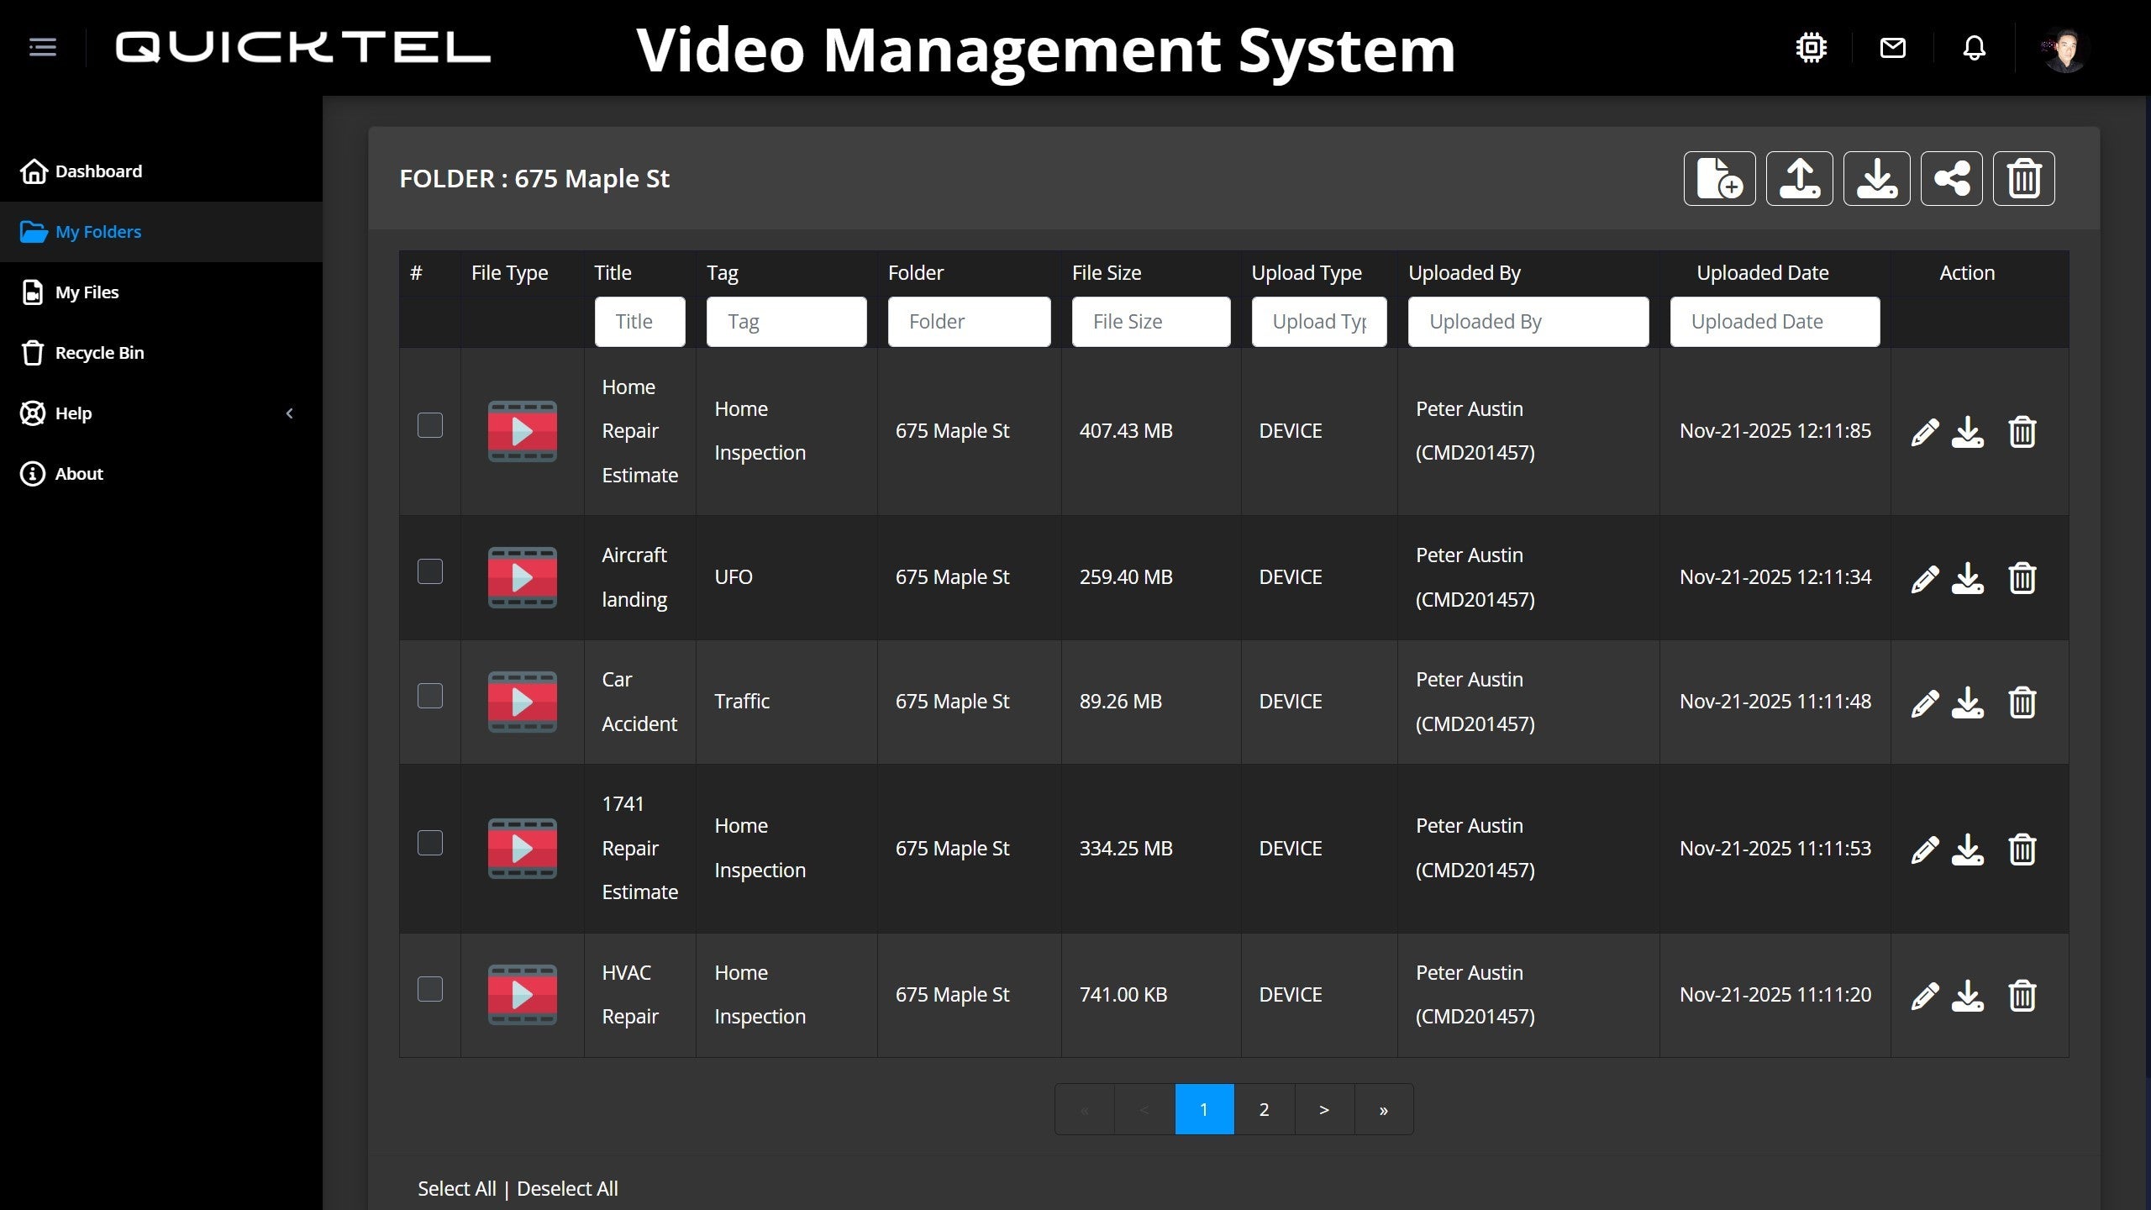
Task: Click the upload icon in folder toolbar
Action: click(x=1799, y=178)
